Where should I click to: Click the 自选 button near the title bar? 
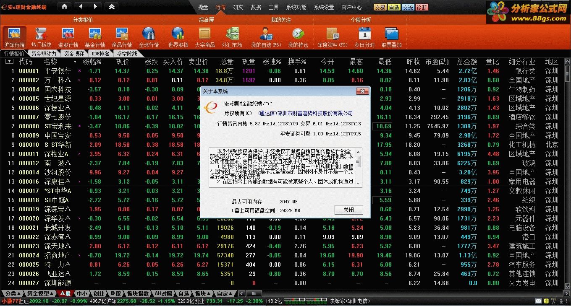point(394,8)
